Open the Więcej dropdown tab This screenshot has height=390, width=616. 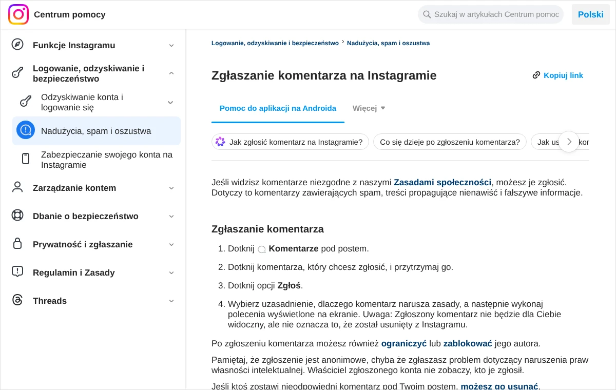[369, 108]
